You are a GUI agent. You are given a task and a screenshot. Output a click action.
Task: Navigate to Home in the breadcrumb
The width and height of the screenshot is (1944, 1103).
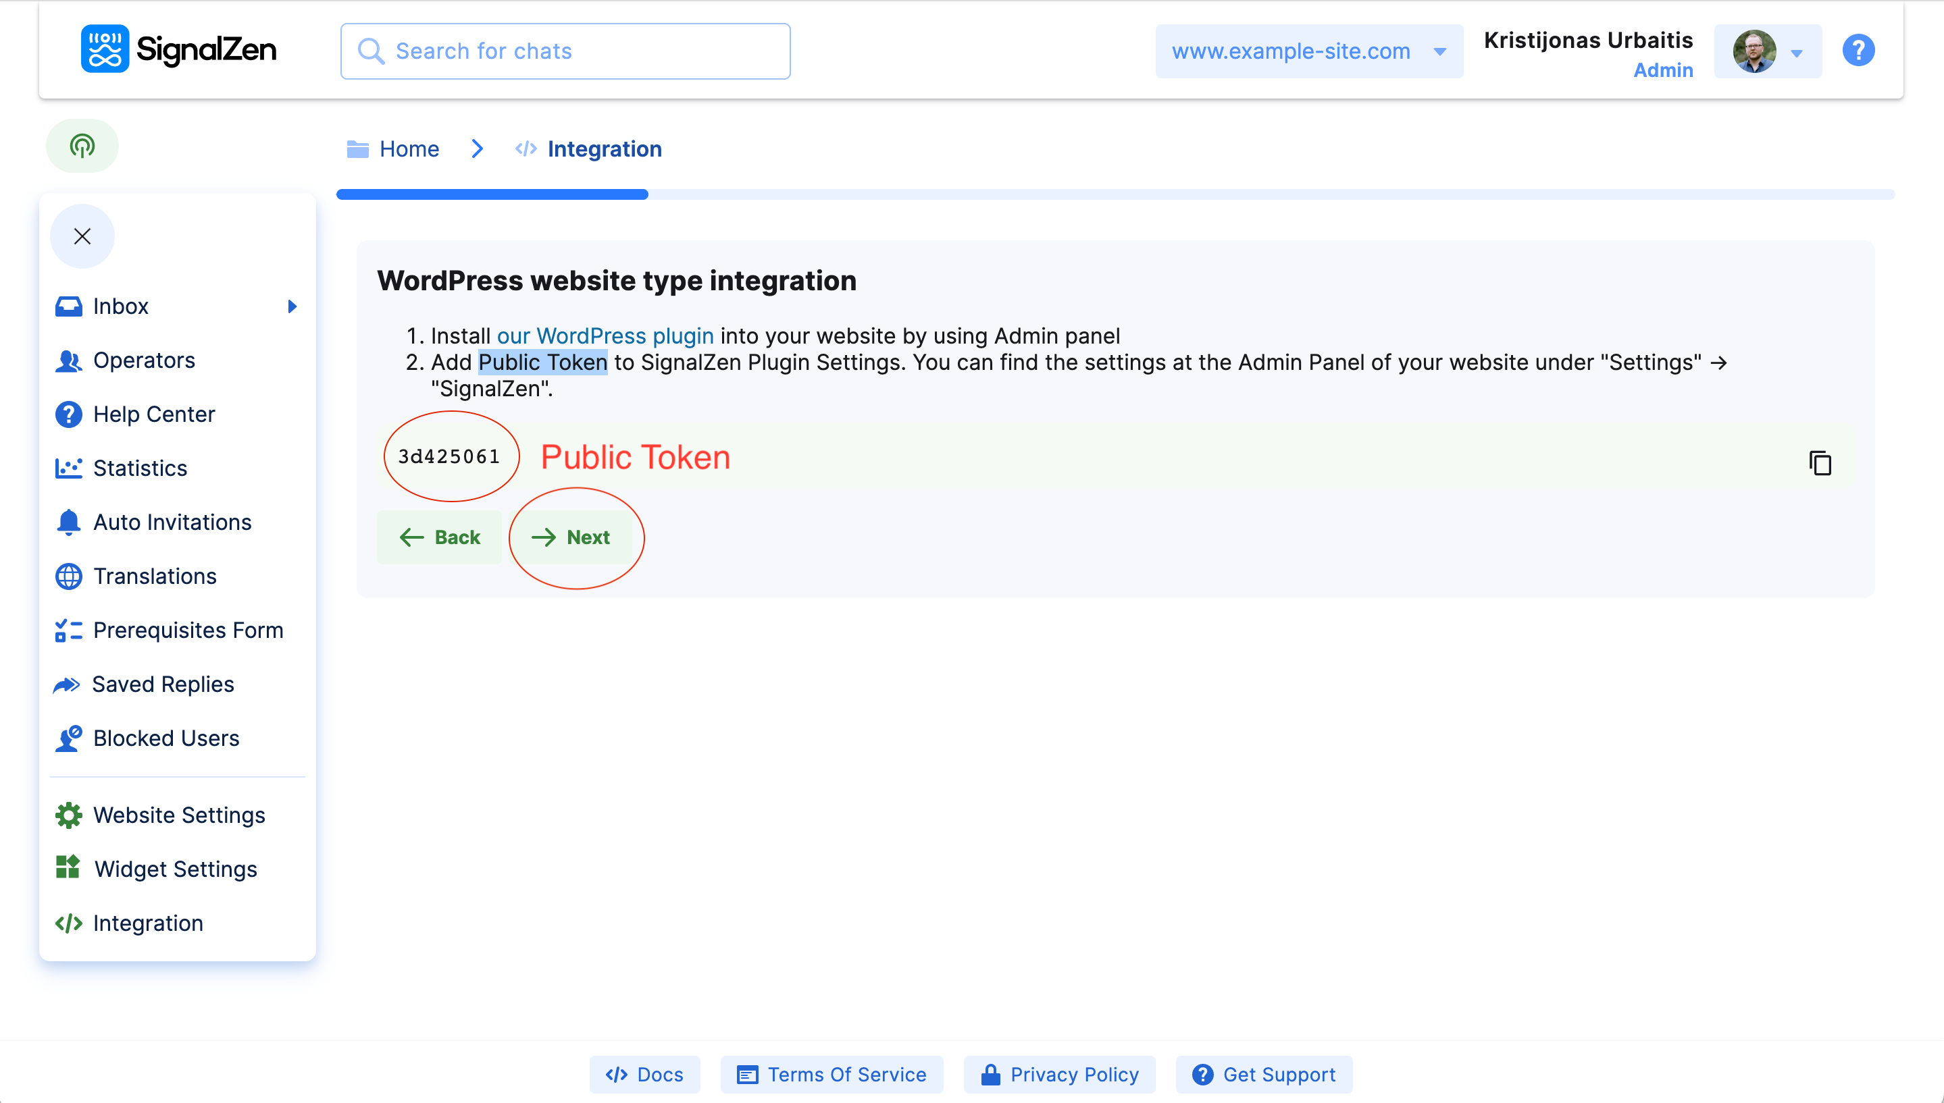pyautogui.click(x=409, y=149)
